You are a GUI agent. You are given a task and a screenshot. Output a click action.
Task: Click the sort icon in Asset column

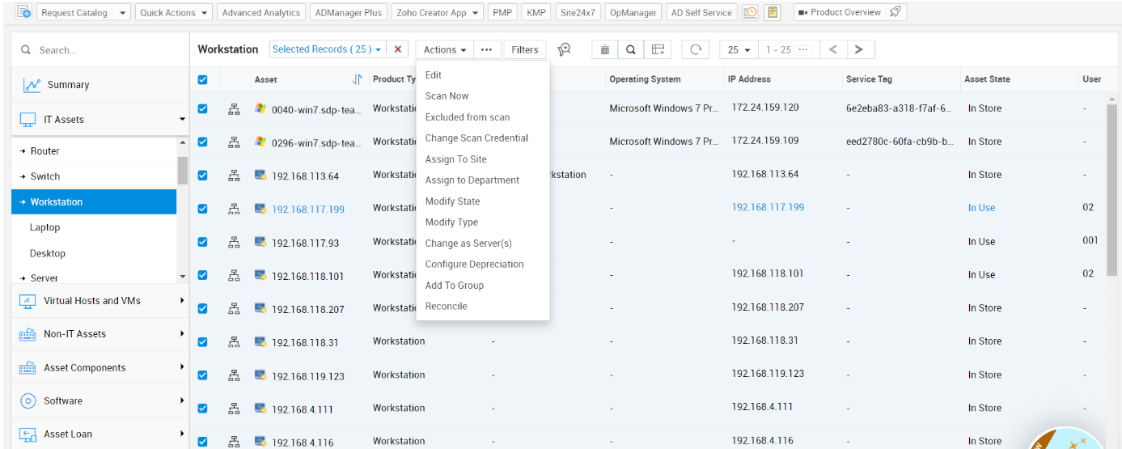(357, 79)
